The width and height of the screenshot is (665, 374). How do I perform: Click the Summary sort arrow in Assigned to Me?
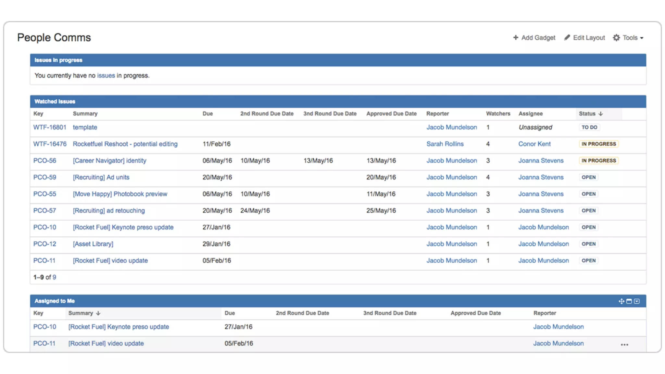pyautogui.click(x=98, y=313)
